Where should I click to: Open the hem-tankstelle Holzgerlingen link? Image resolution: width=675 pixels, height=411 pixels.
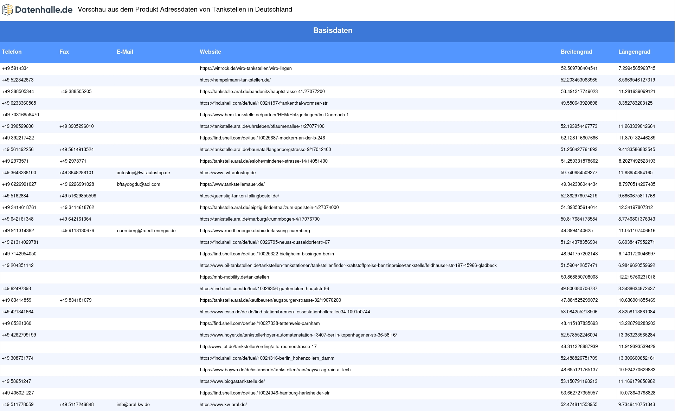[x=274, y=115]
